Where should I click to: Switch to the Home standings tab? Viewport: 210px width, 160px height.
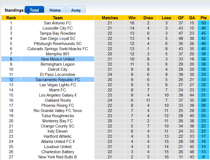coord(55,10)
